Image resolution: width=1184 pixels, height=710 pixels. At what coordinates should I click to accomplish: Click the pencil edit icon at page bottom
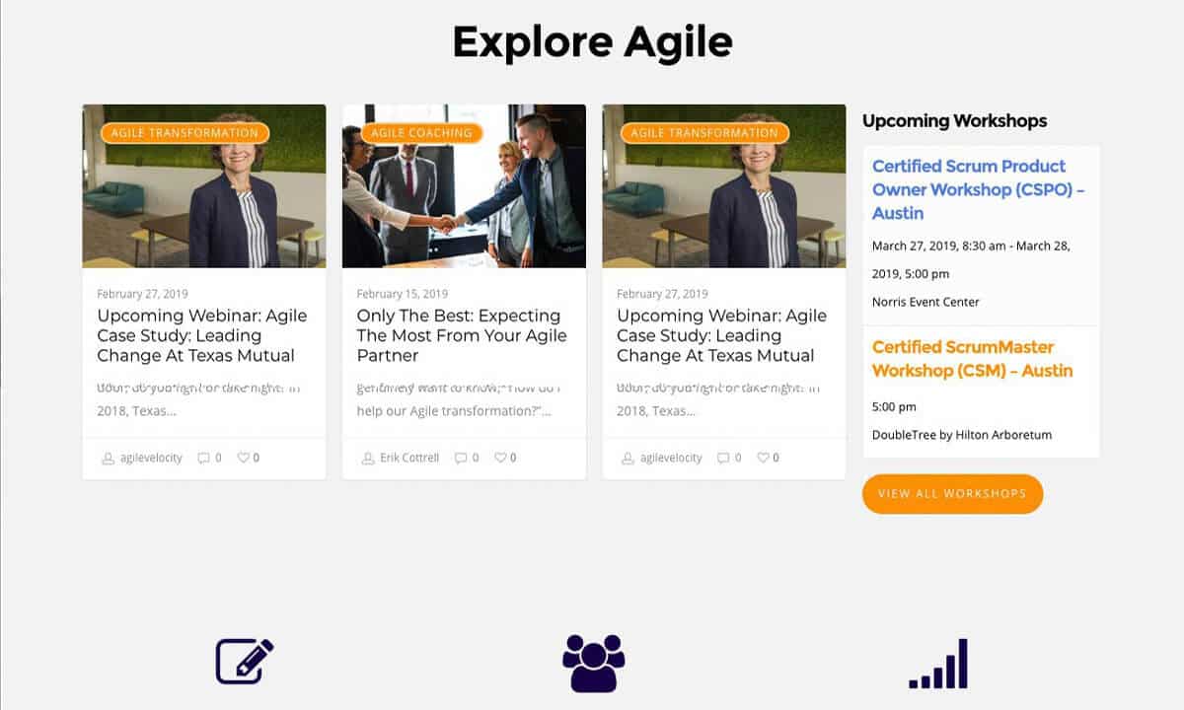point(244,662)
